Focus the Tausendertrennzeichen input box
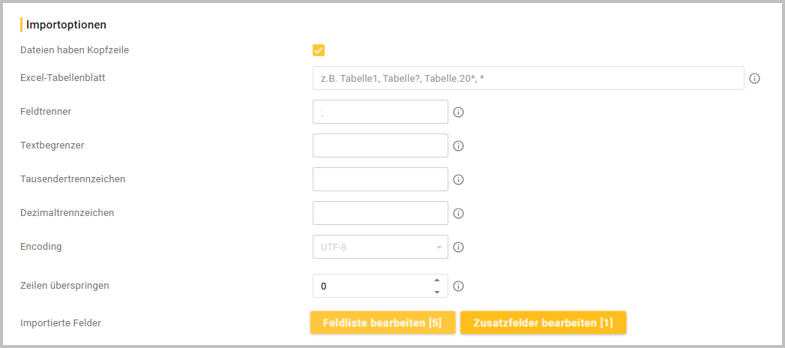This screenshot has height=348, width=785. tap(380, 179)
